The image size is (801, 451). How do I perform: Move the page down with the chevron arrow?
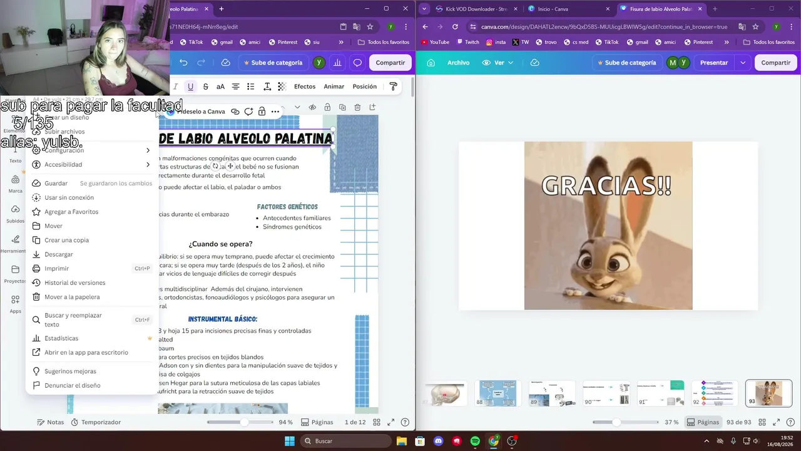coord(297,107)
